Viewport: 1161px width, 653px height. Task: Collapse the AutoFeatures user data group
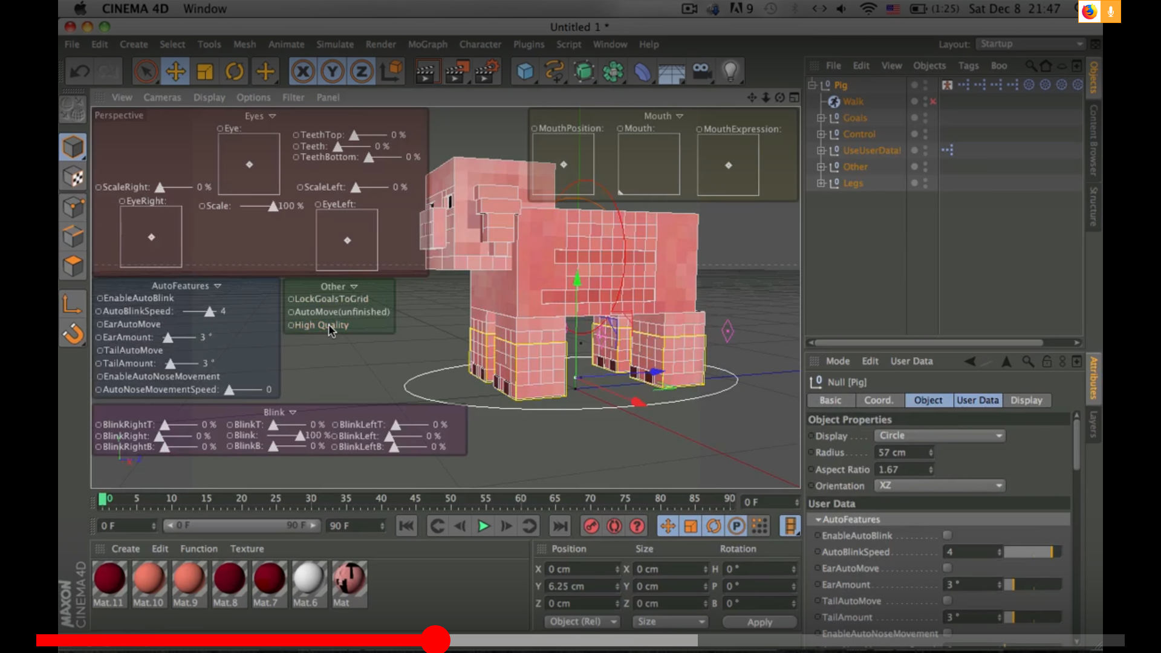tap(818, 519)
